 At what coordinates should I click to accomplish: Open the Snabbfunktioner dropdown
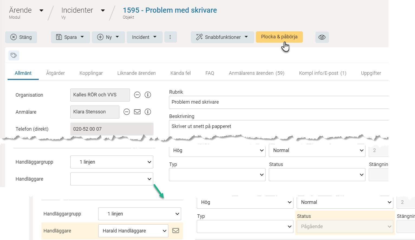pos(222,37)
